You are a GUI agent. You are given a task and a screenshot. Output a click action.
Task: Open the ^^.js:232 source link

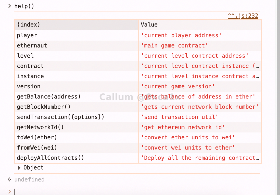coord(243,16)
